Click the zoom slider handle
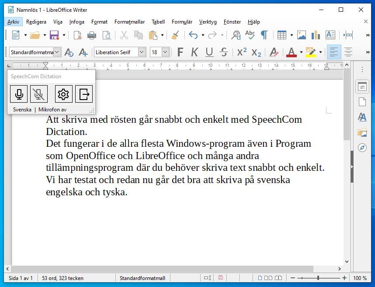Screen dimensions: 375x287 pyautogui.click(x=318, y=278)
